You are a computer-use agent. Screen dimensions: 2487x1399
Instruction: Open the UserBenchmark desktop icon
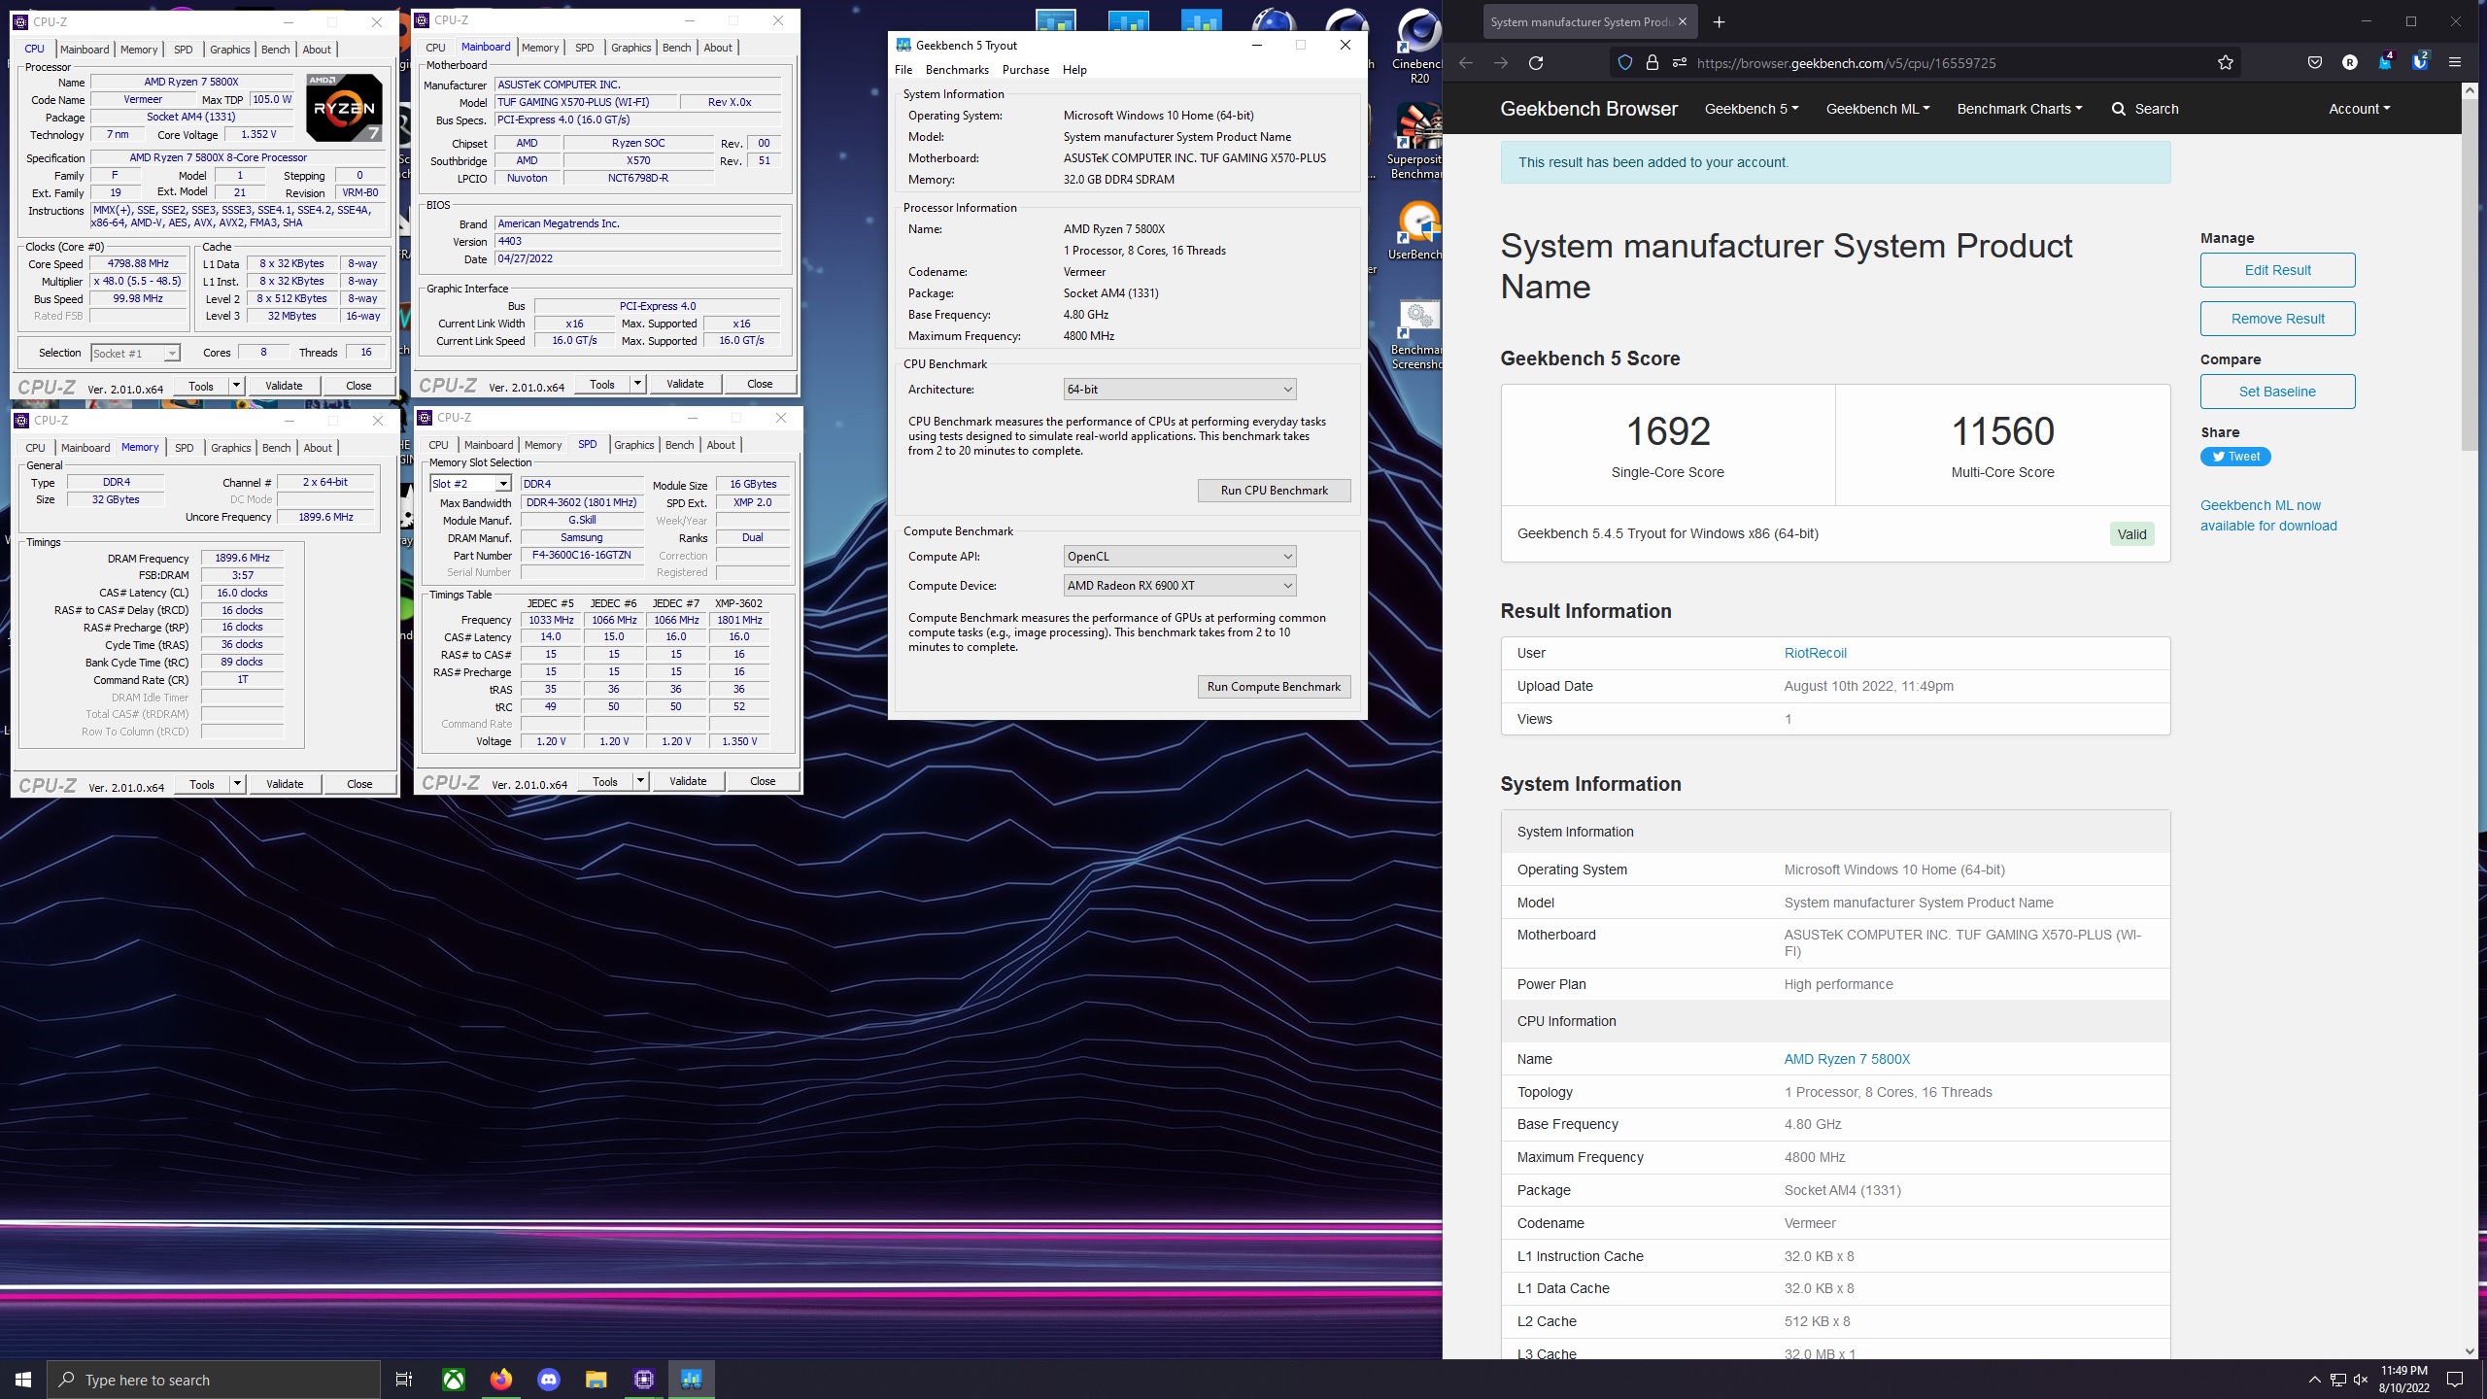tap(1417, 231)
